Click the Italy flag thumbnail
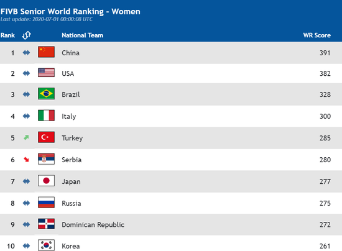 [x=46, y=116]
